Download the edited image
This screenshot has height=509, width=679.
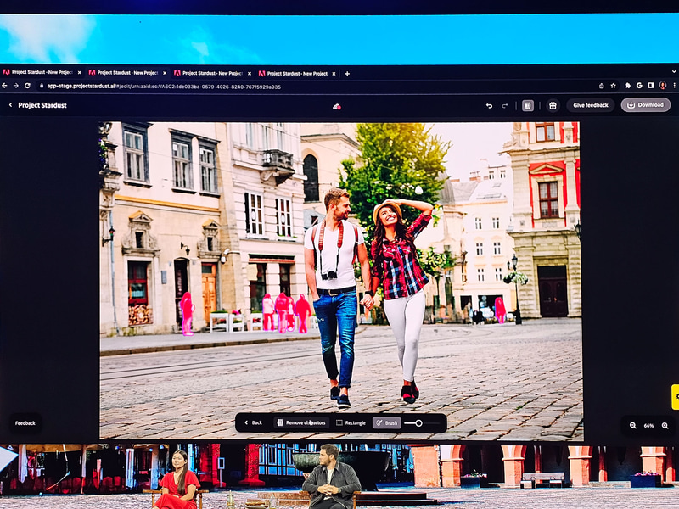646,104
